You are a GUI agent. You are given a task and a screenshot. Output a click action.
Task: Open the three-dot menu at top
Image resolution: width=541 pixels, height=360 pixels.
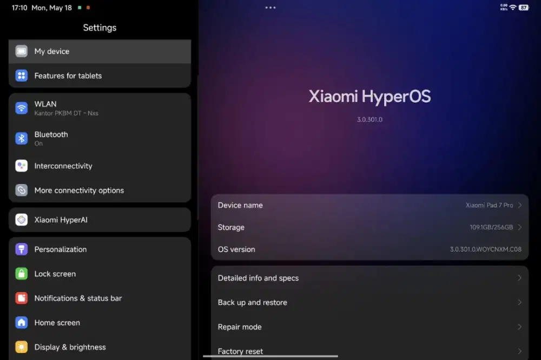[x=270, y=8]
